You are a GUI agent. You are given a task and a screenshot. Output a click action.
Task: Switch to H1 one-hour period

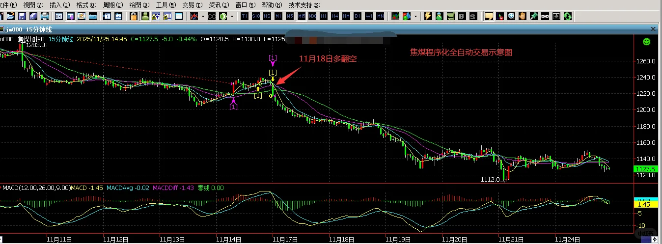point(324,16)
